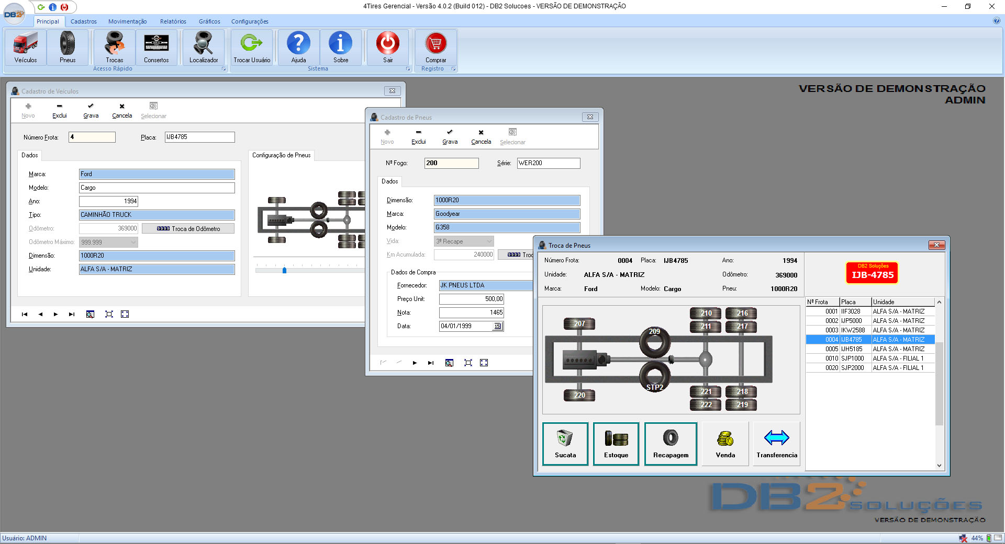The image size is (1005, 544).
Task: Go to next tire record in Pneus
Action: tap(415, 363)
